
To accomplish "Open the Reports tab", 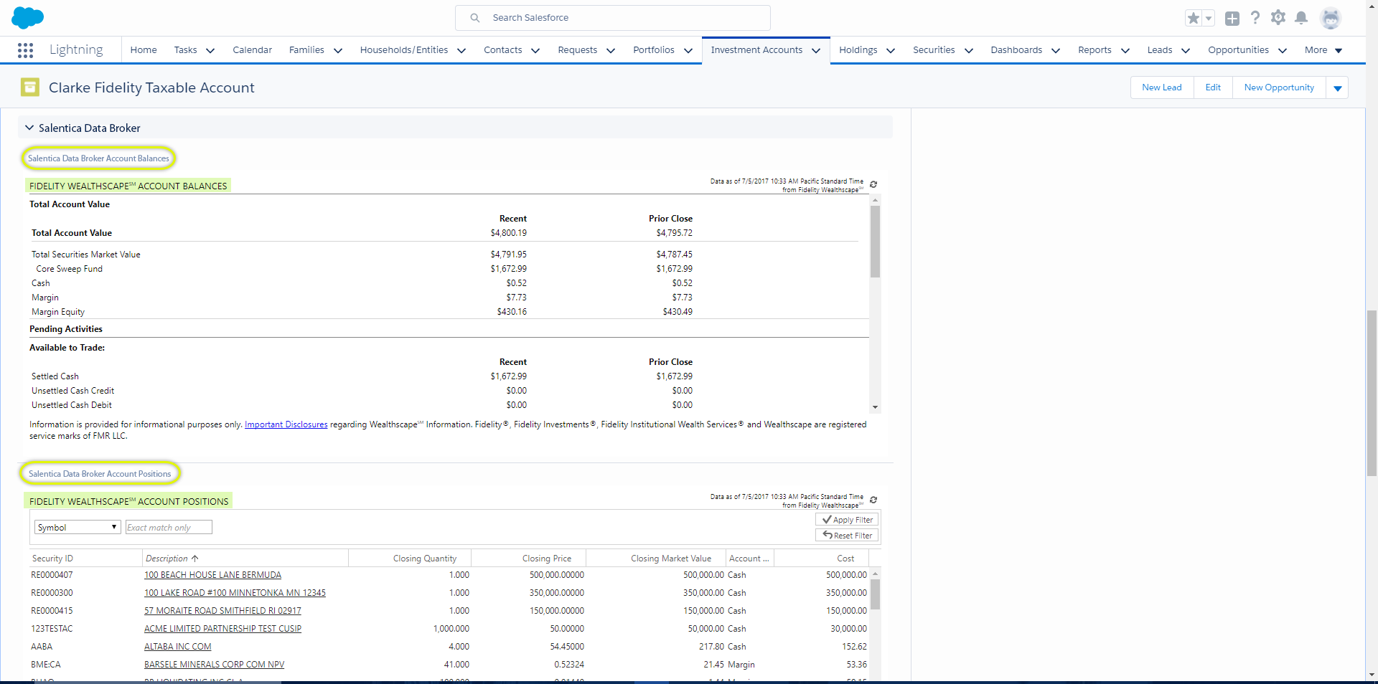I will point(1095,50).
